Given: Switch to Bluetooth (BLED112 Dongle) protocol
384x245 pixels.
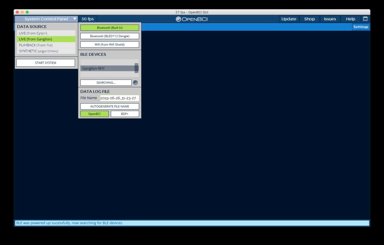Looking at the screenshot, I should point(110,36).
